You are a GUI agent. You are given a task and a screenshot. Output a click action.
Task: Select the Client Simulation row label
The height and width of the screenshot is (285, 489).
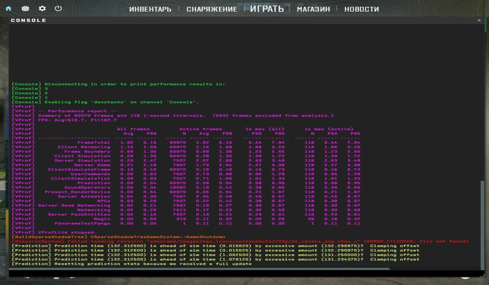pyautogui.click(x=82, y=156)
